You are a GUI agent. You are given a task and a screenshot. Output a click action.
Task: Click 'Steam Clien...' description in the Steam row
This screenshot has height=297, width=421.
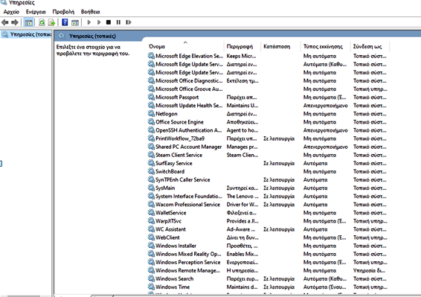pyautogui.click(x=242, y=155)
